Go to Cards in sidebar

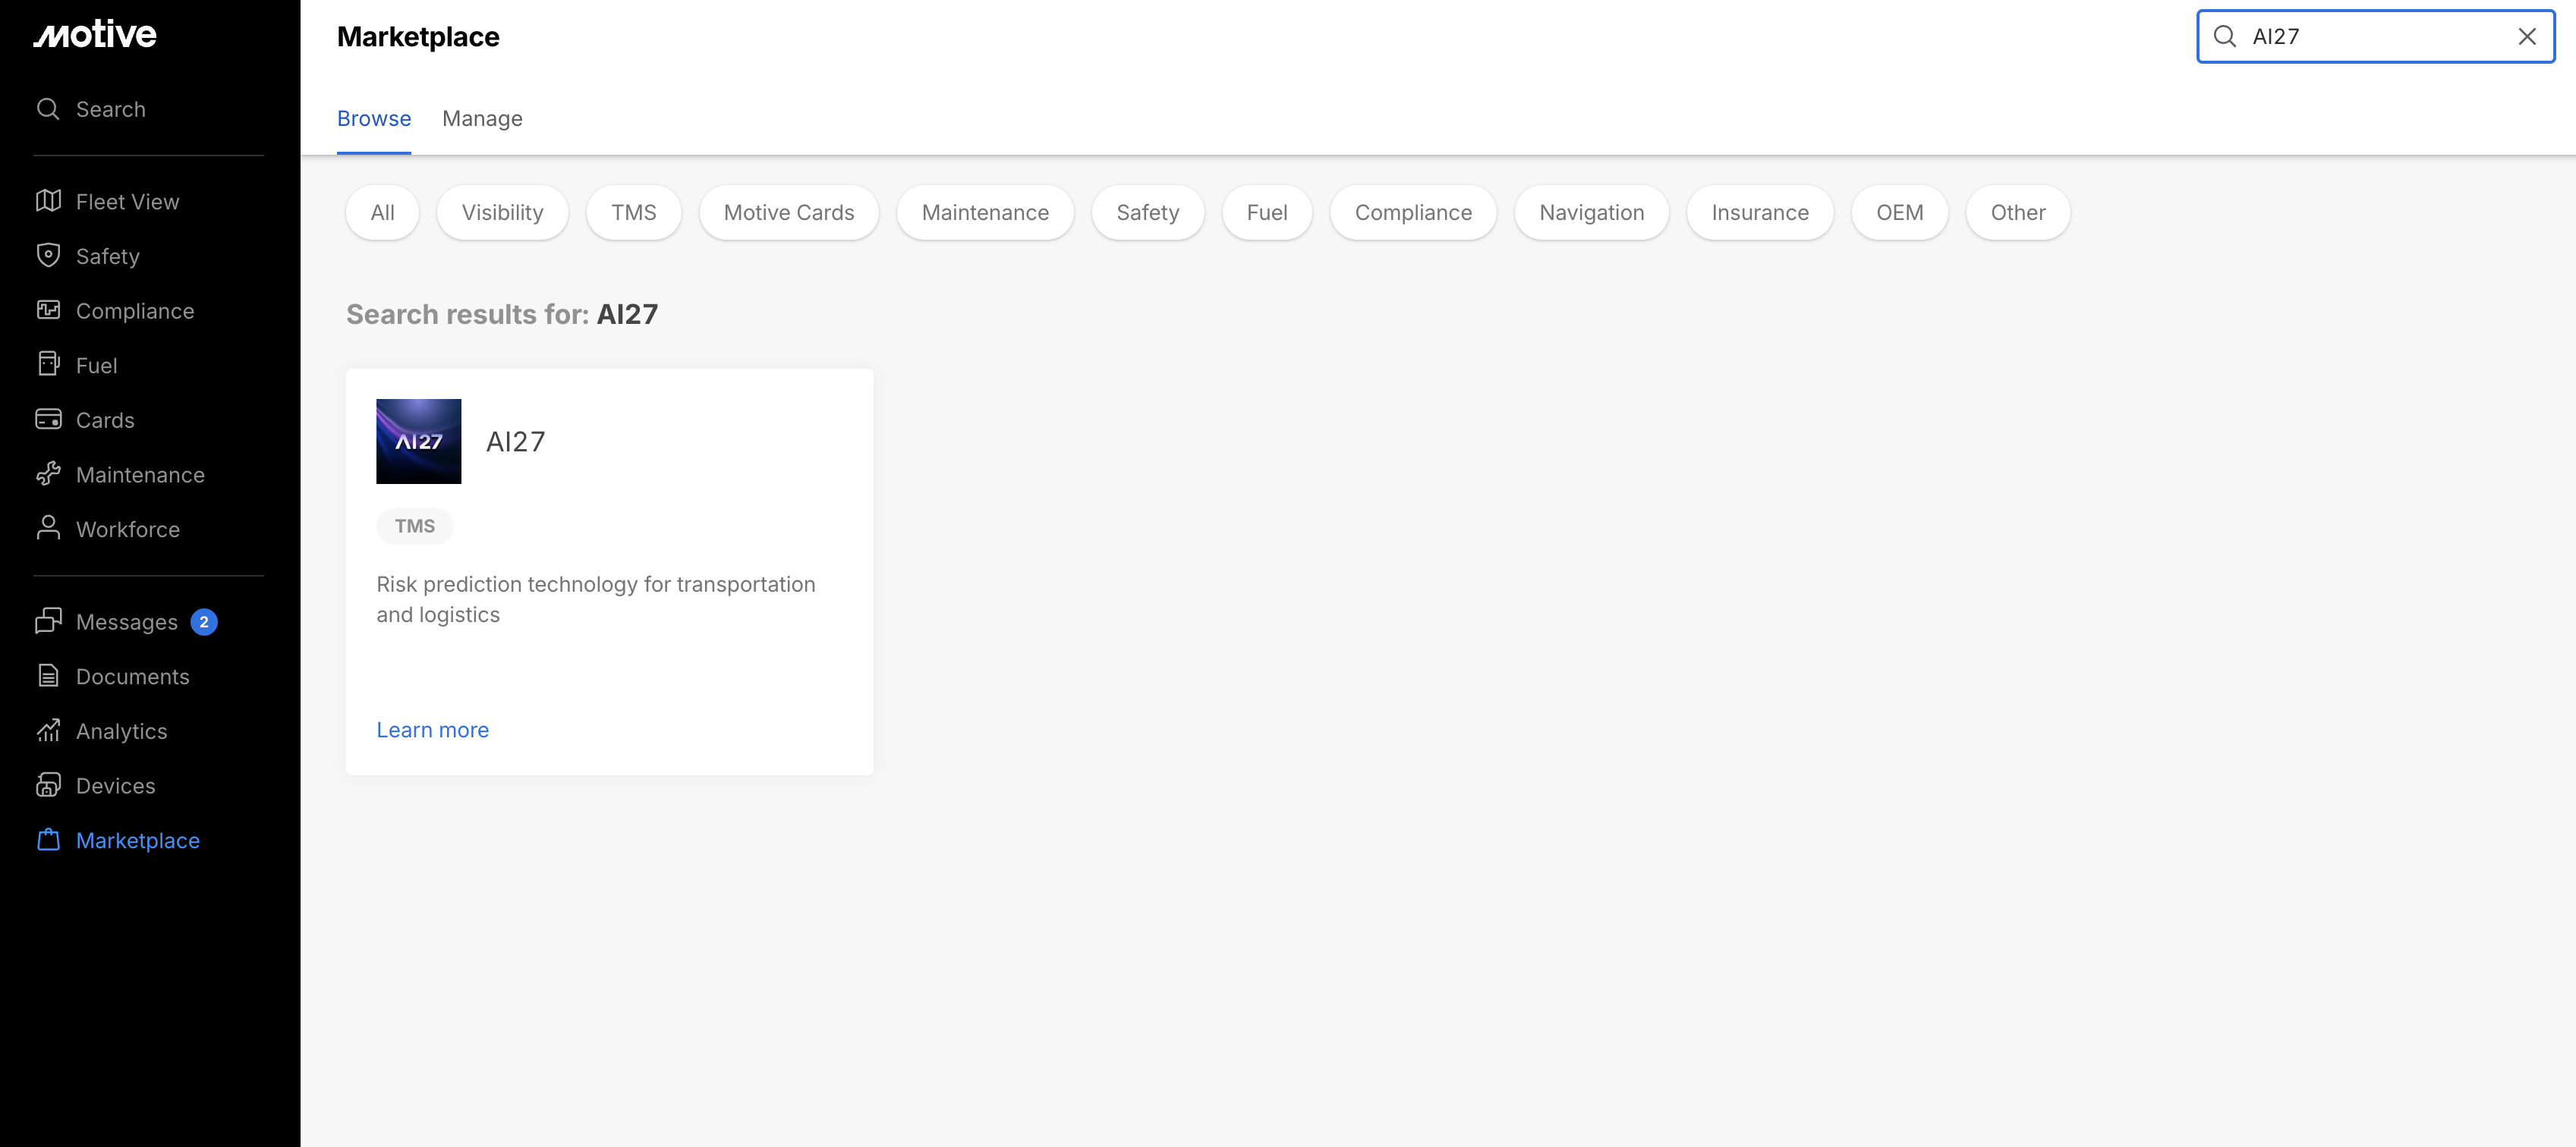pos(105,420)
